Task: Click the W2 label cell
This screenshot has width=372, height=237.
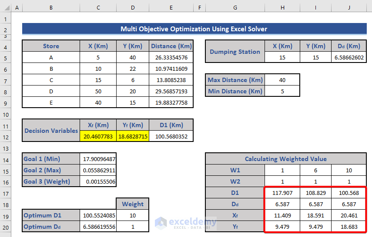Action: tap(235, 181)
